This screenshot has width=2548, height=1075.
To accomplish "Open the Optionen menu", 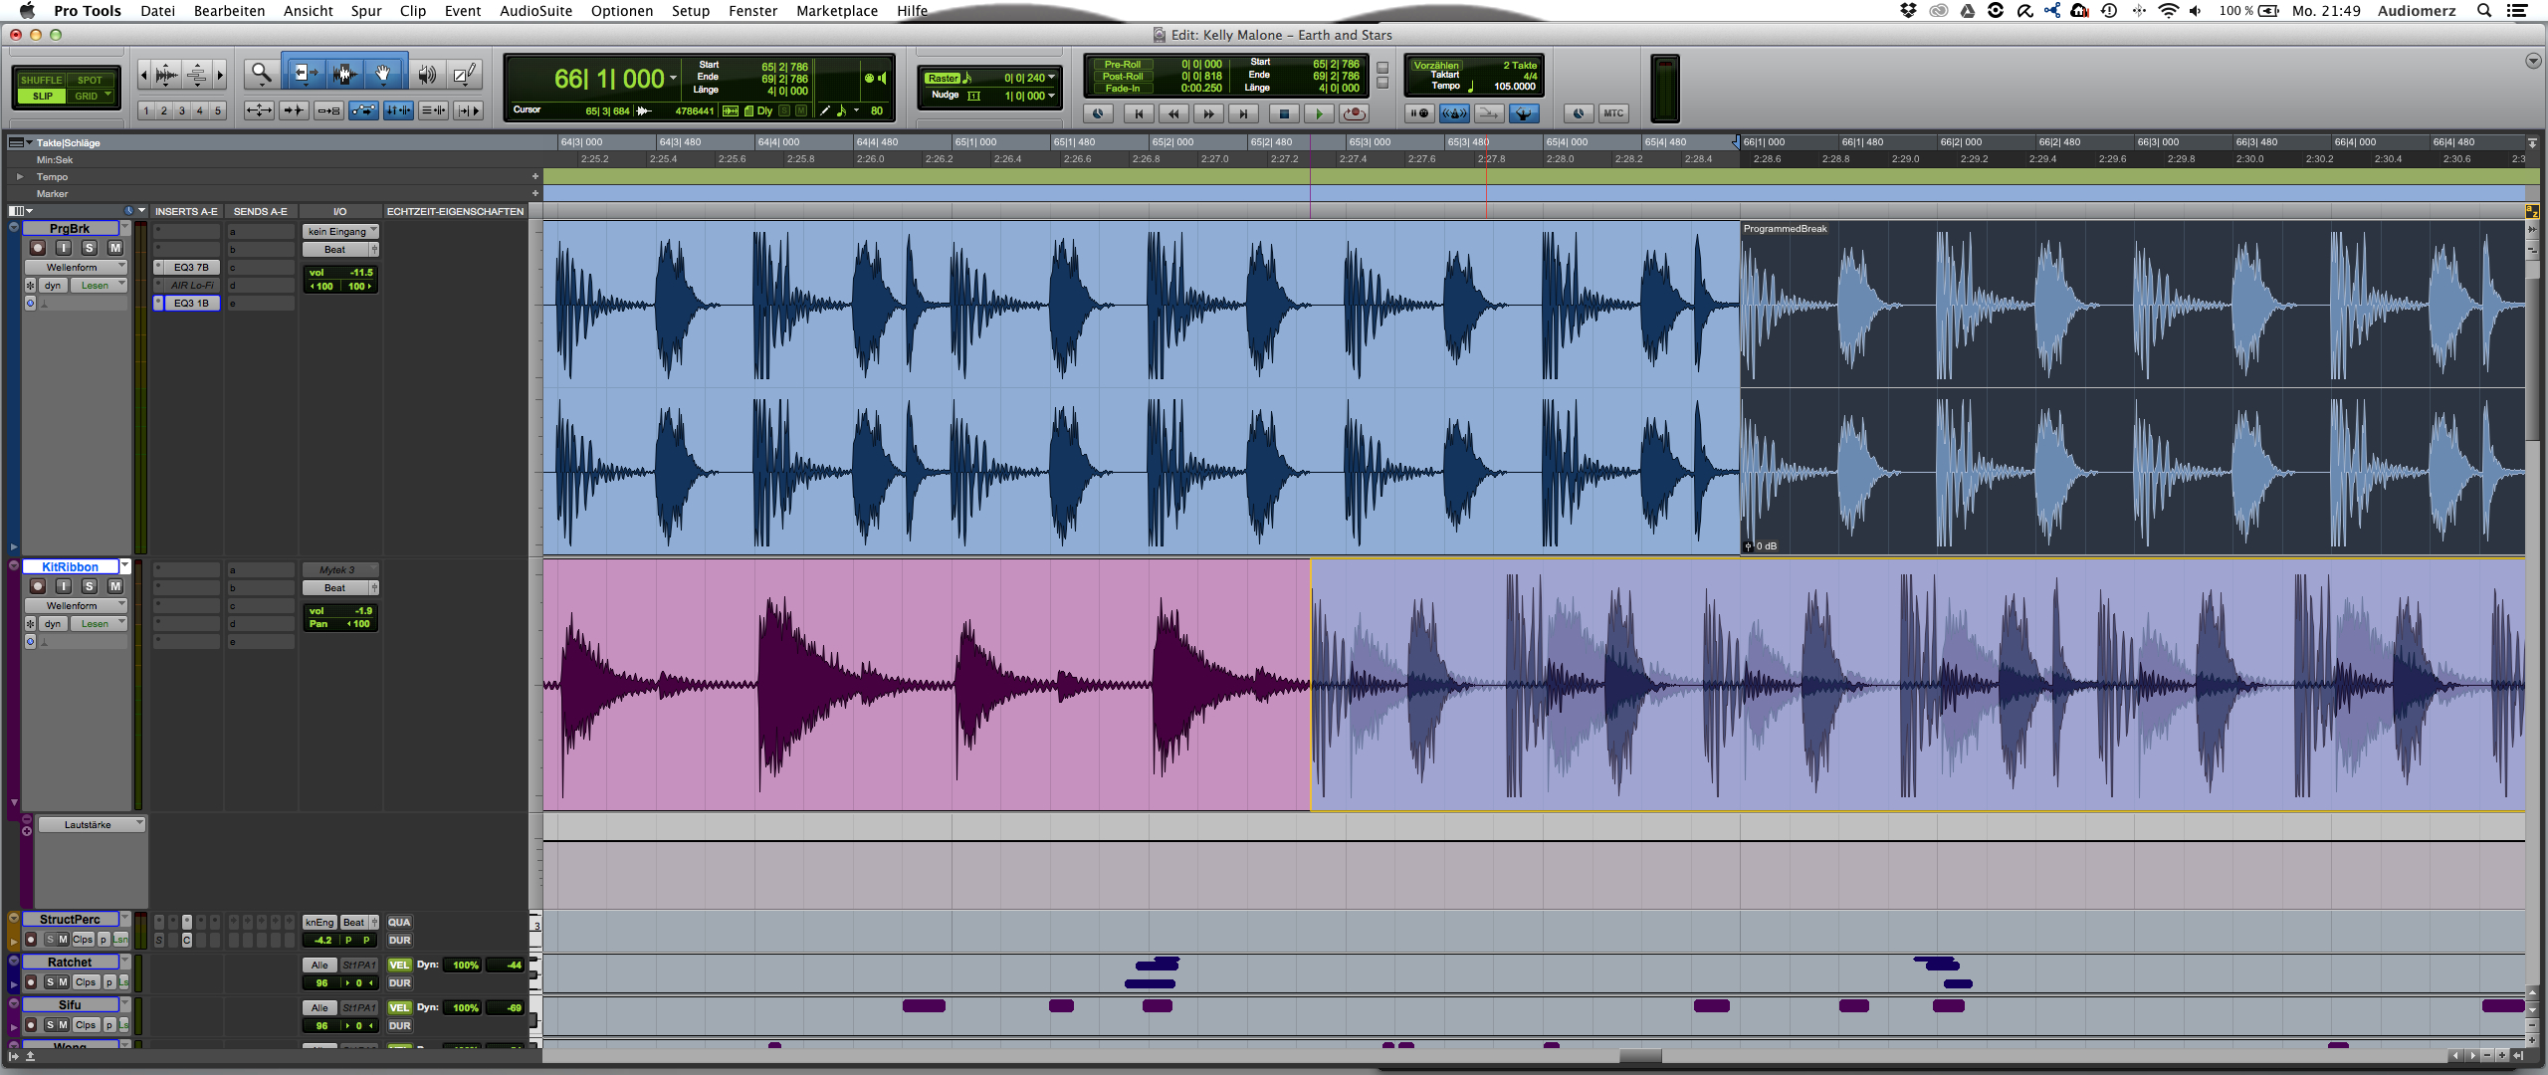I will click(622, 11).
